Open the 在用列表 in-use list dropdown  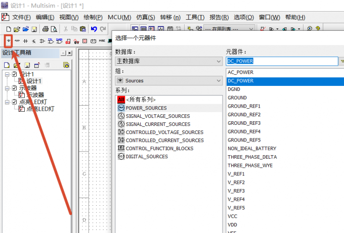tap(229, 29)
